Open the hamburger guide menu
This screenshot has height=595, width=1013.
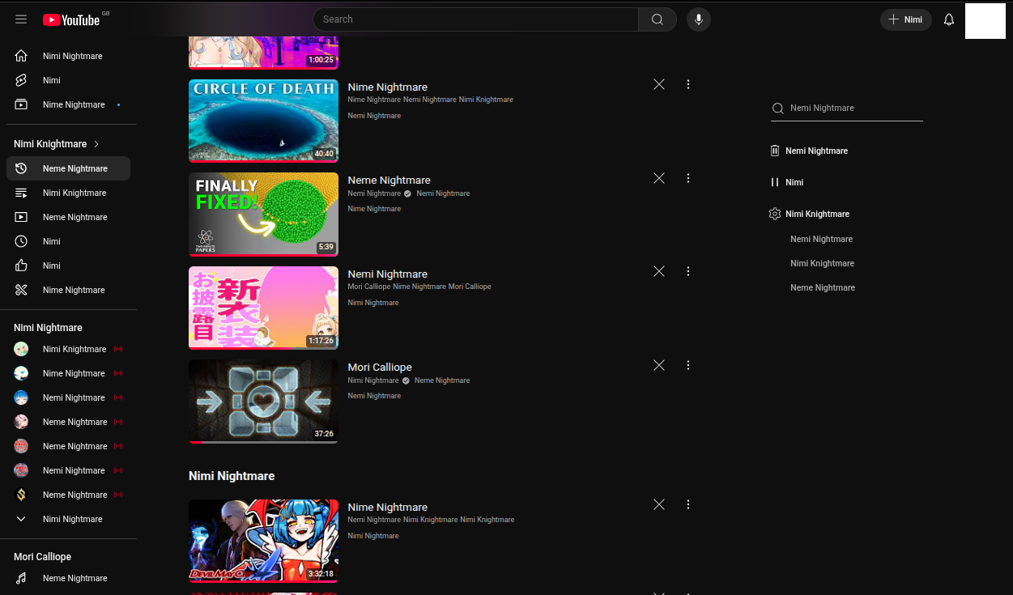click(21, 19)
